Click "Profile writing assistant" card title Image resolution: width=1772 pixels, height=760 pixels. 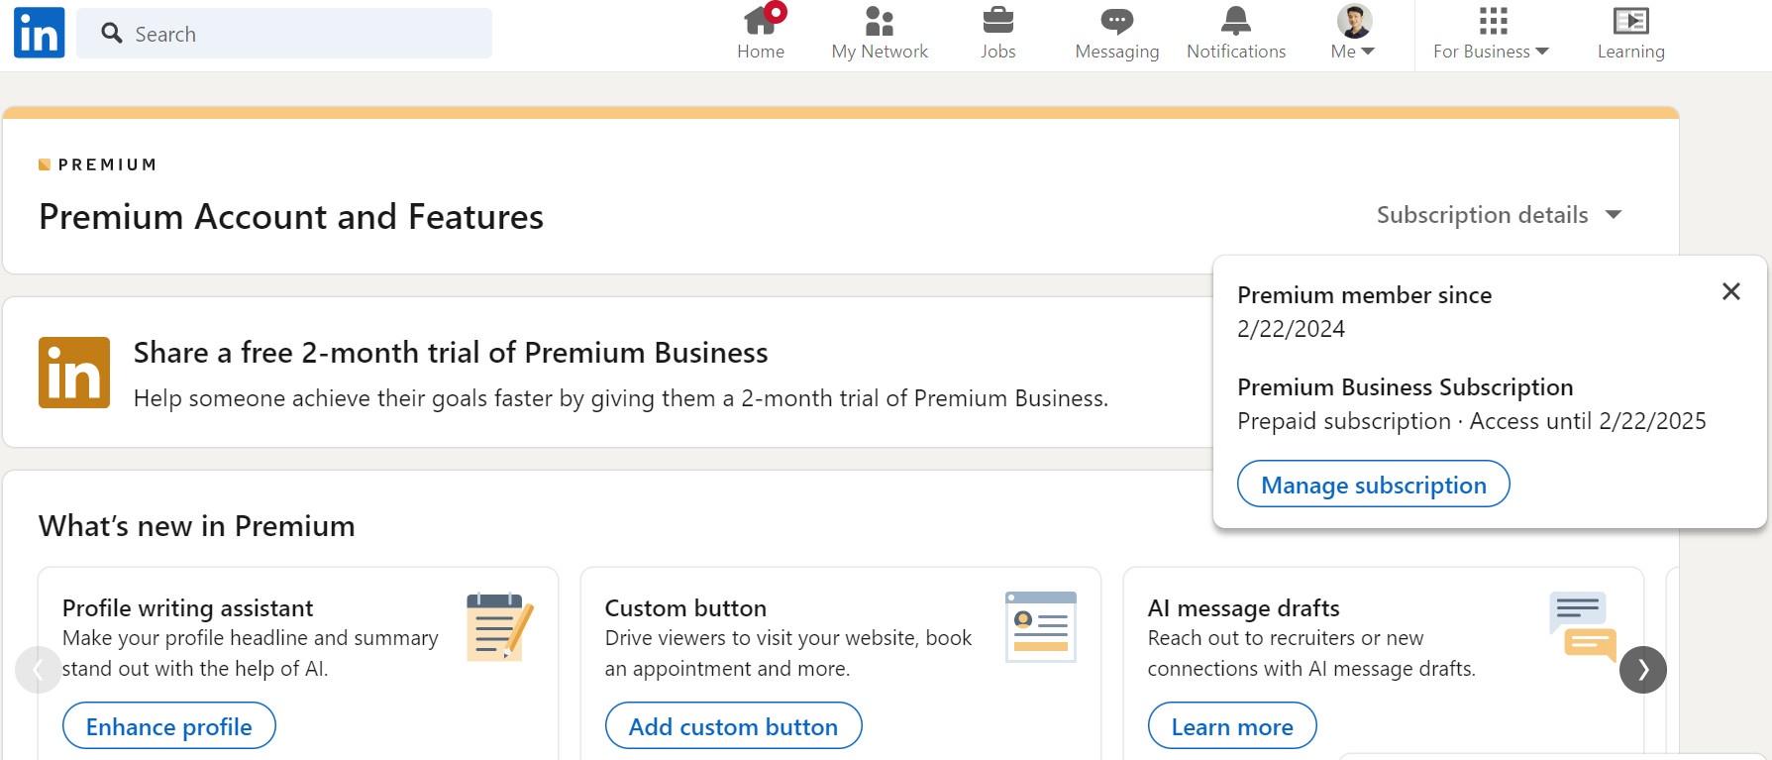(x=187, y=608)
